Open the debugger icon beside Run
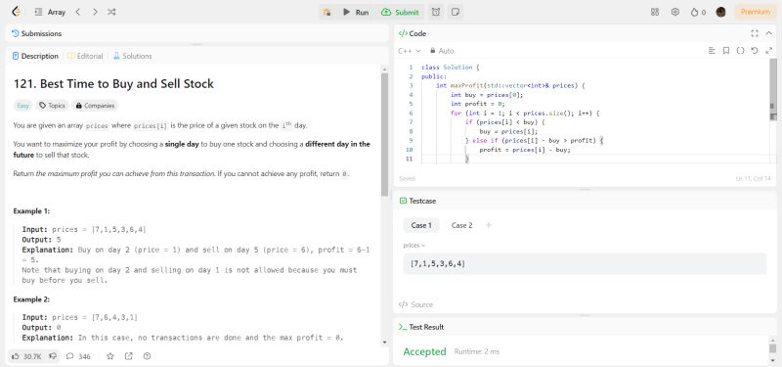This screenshot has height=367, width=782. tap(327, 12)
